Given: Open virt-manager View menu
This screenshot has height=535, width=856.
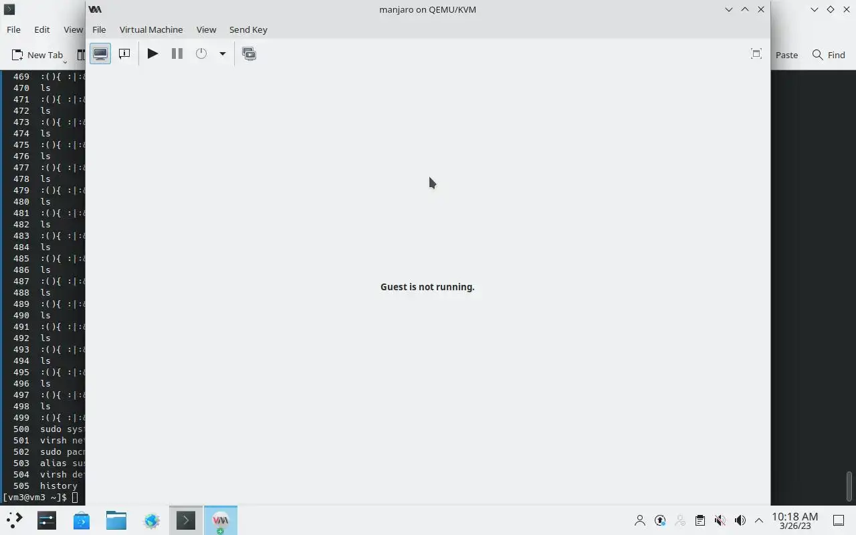Looking at the screenshot, I should click(x=206, y=29).
